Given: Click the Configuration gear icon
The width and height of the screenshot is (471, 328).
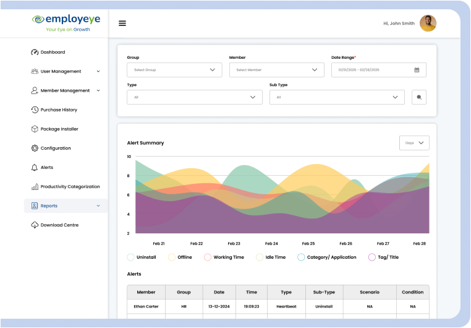Looking at the screenshot, I should [35, 148].
